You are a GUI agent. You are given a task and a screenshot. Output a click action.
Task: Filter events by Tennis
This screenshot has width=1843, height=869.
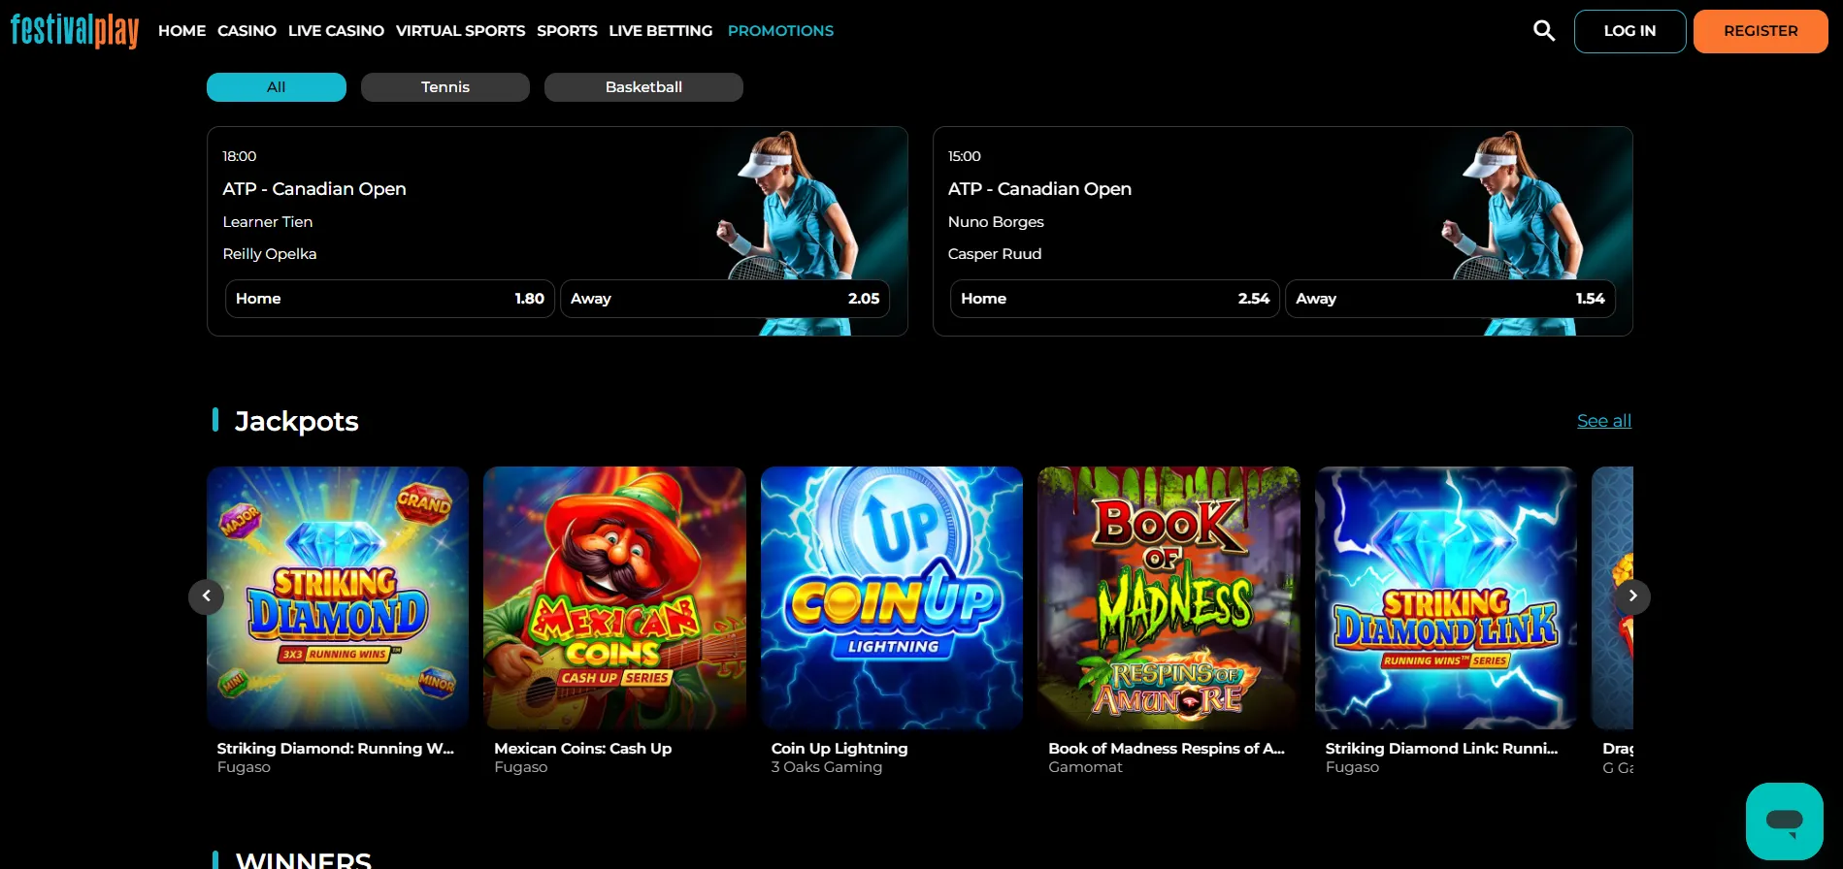pyautogui.click(x=445, y=87)
